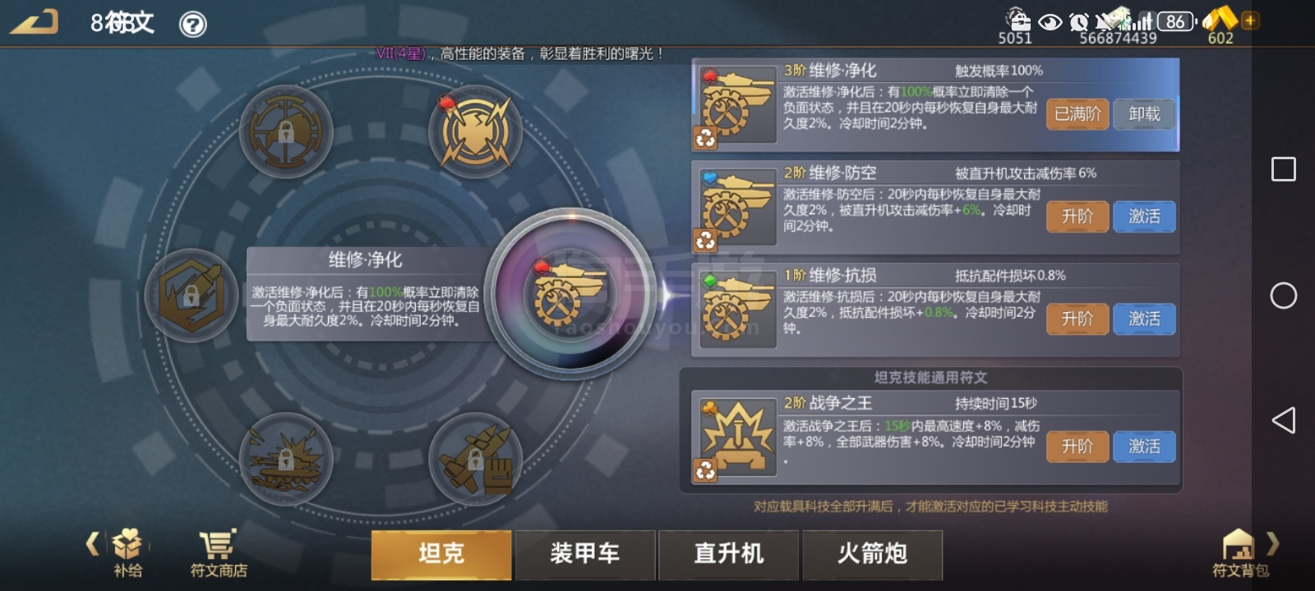
Task: Select the locked crosshair rune slot
Action: tap(286, 132)
